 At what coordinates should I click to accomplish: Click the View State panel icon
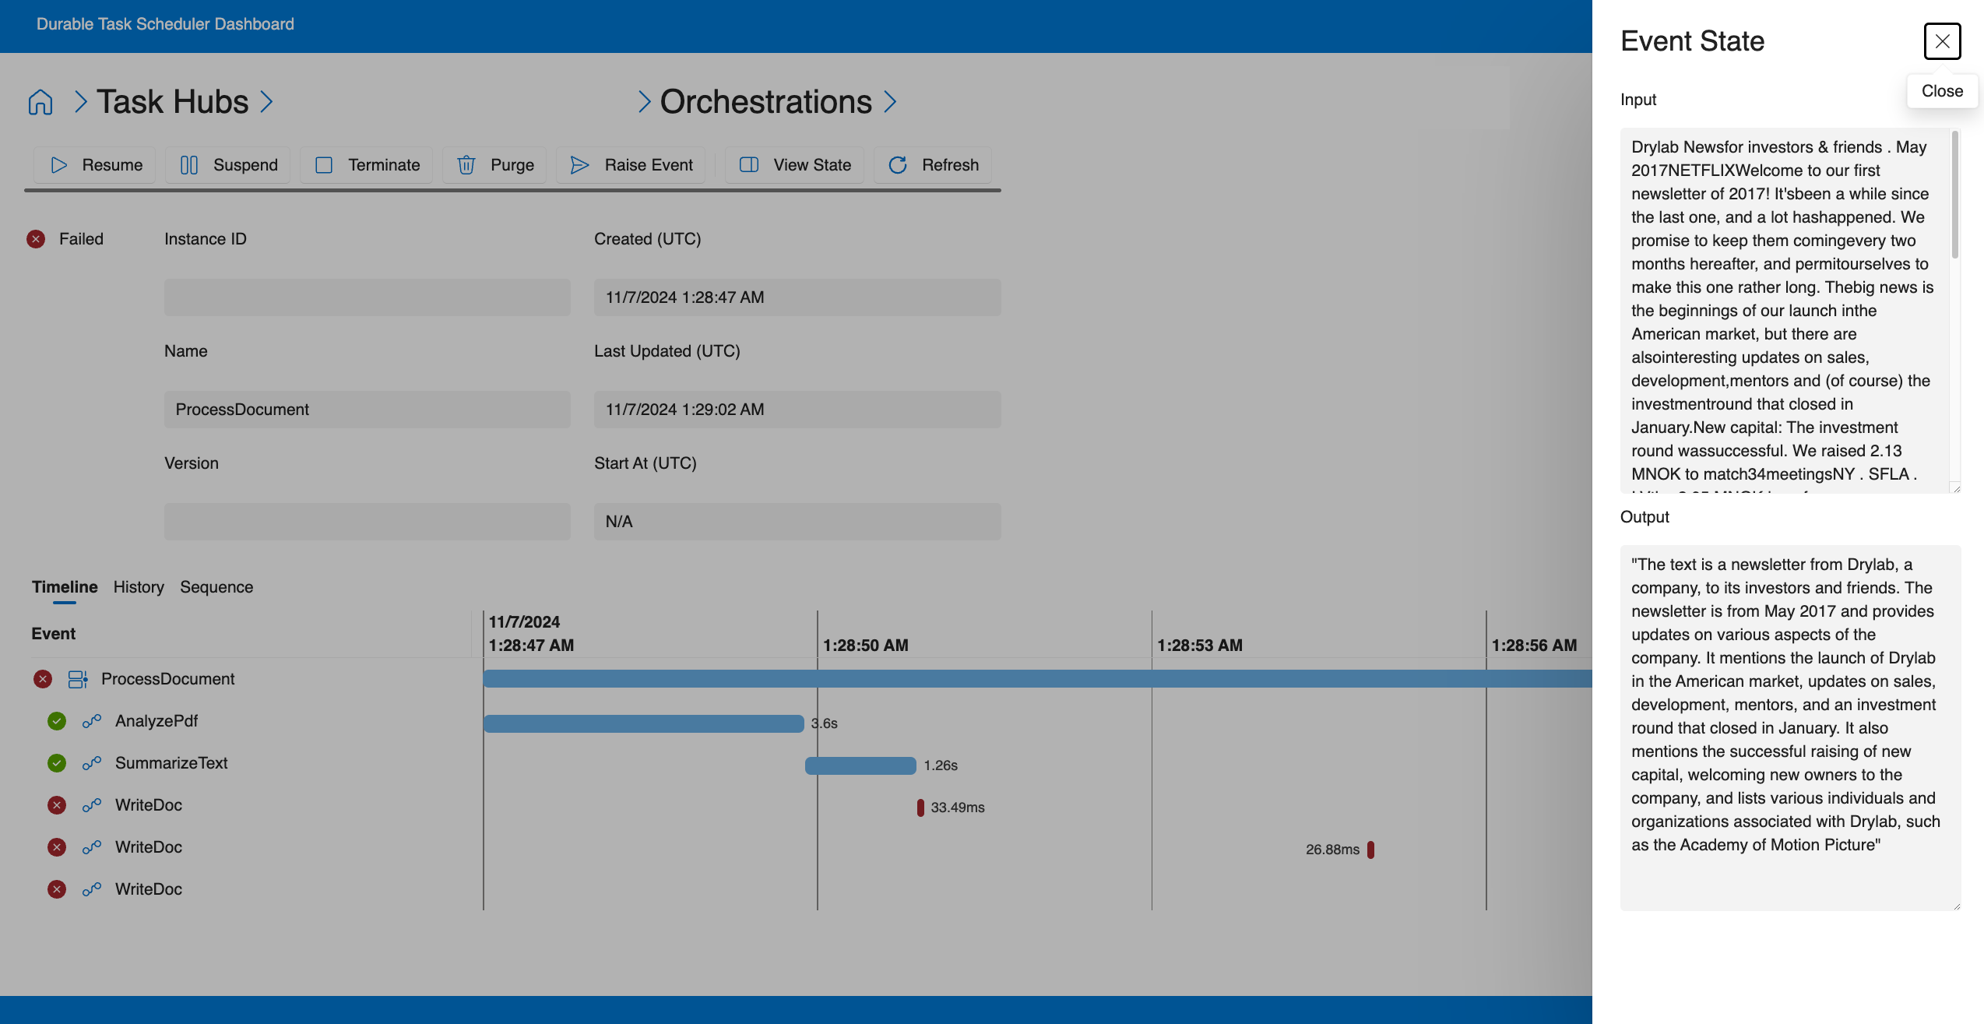[x=748, y=164]
